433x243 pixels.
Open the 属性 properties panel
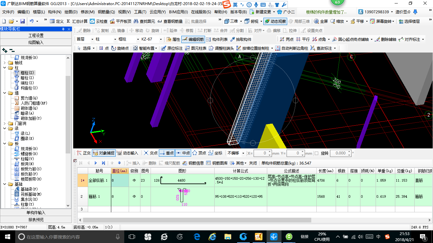[x=173, y=39]
